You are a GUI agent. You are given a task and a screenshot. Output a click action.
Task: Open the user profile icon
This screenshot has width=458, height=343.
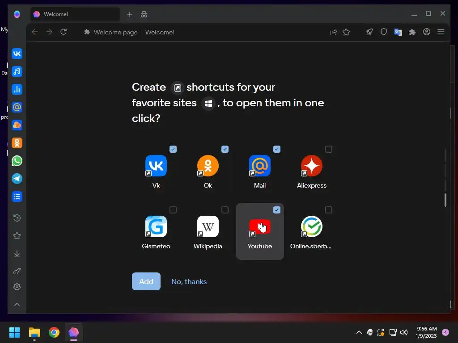click(x=426, y=32)
